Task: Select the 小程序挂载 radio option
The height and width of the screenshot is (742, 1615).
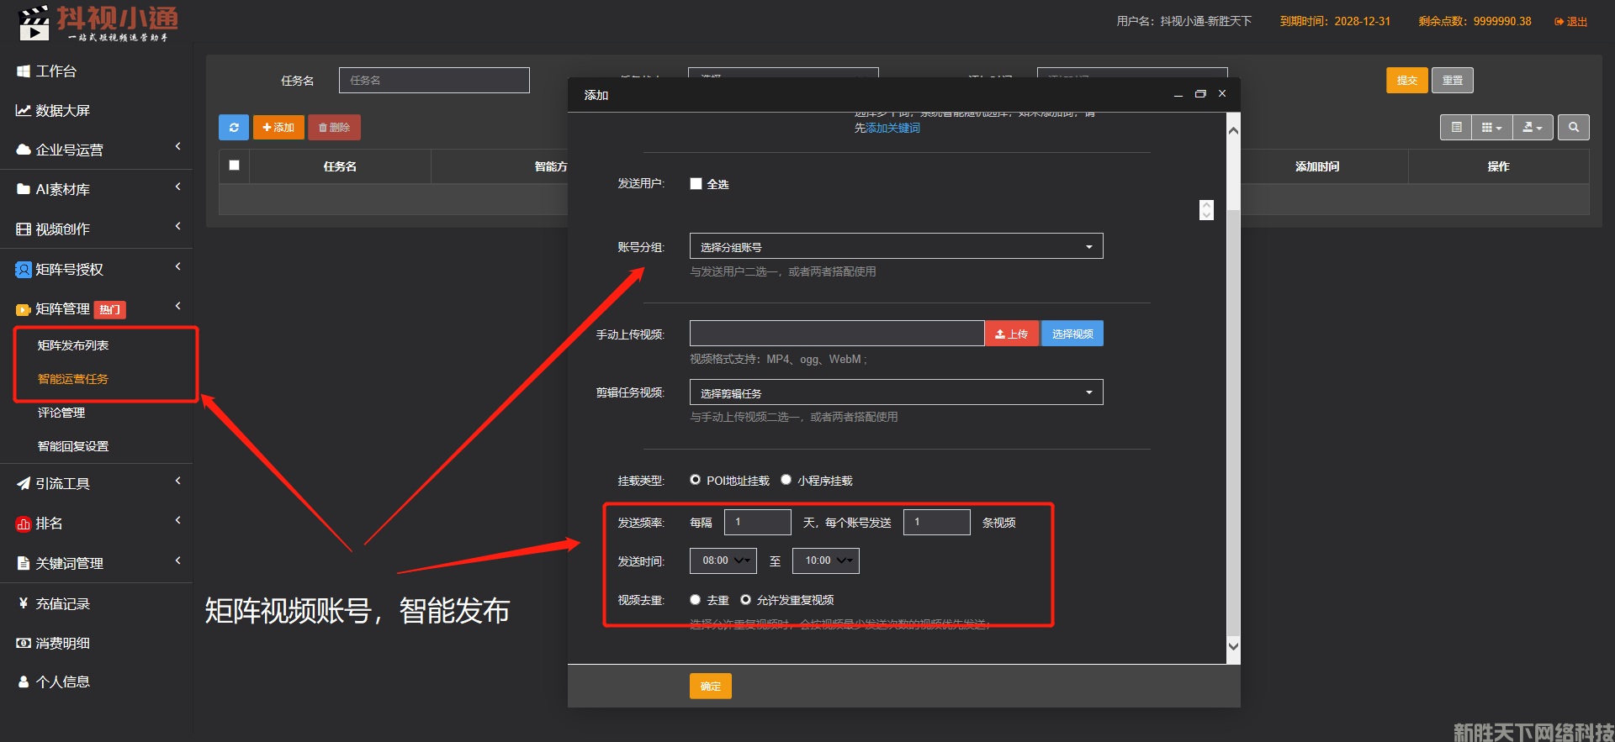Action: [x=786, y=480]
